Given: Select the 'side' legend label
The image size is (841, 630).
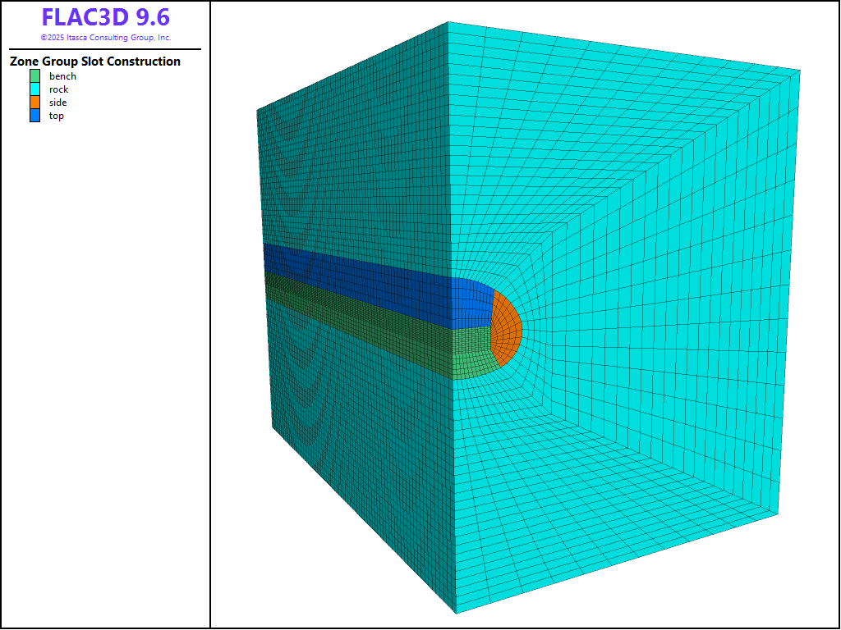Looking at the screenshot, I should pyautogui.click(x=57, y=103).
